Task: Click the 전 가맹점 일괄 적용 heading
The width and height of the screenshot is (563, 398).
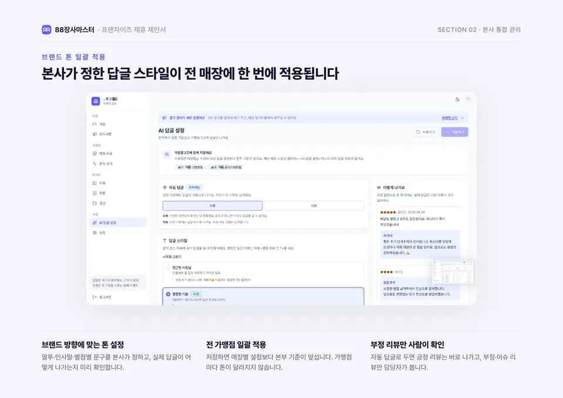Action: [x=236, y=345]
